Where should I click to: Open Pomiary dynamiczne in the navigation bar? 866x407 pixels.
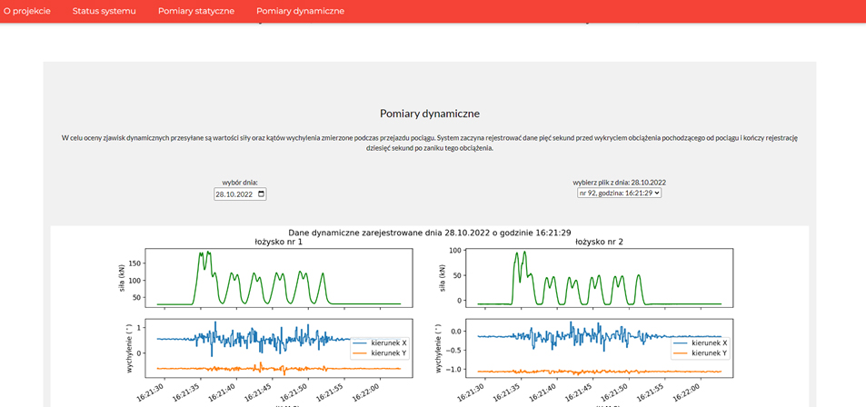[301, 11]
